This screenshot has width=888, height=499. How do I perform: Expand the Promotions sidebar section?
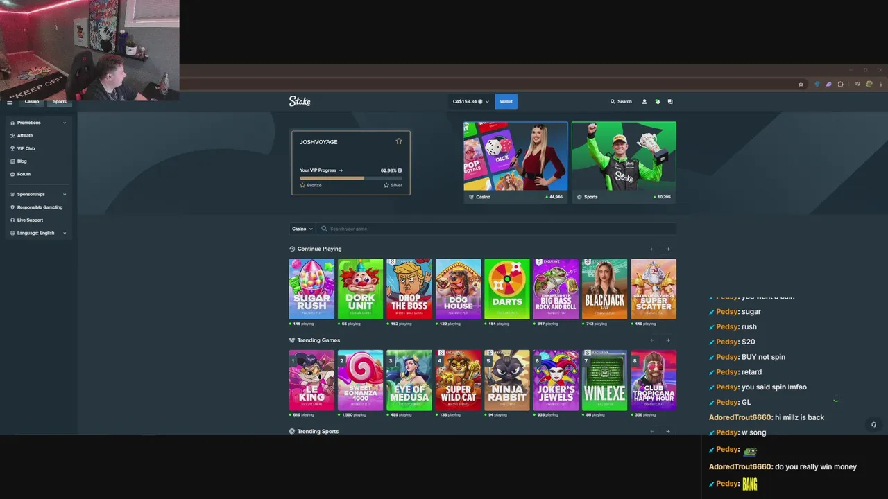click(x=39, y=123)
